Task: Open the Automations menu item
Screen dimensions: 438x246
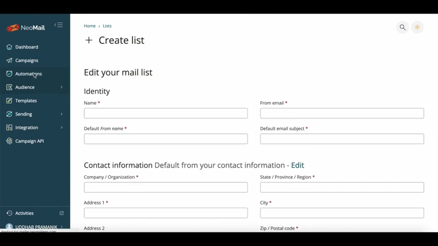Action: pos(28,74)
